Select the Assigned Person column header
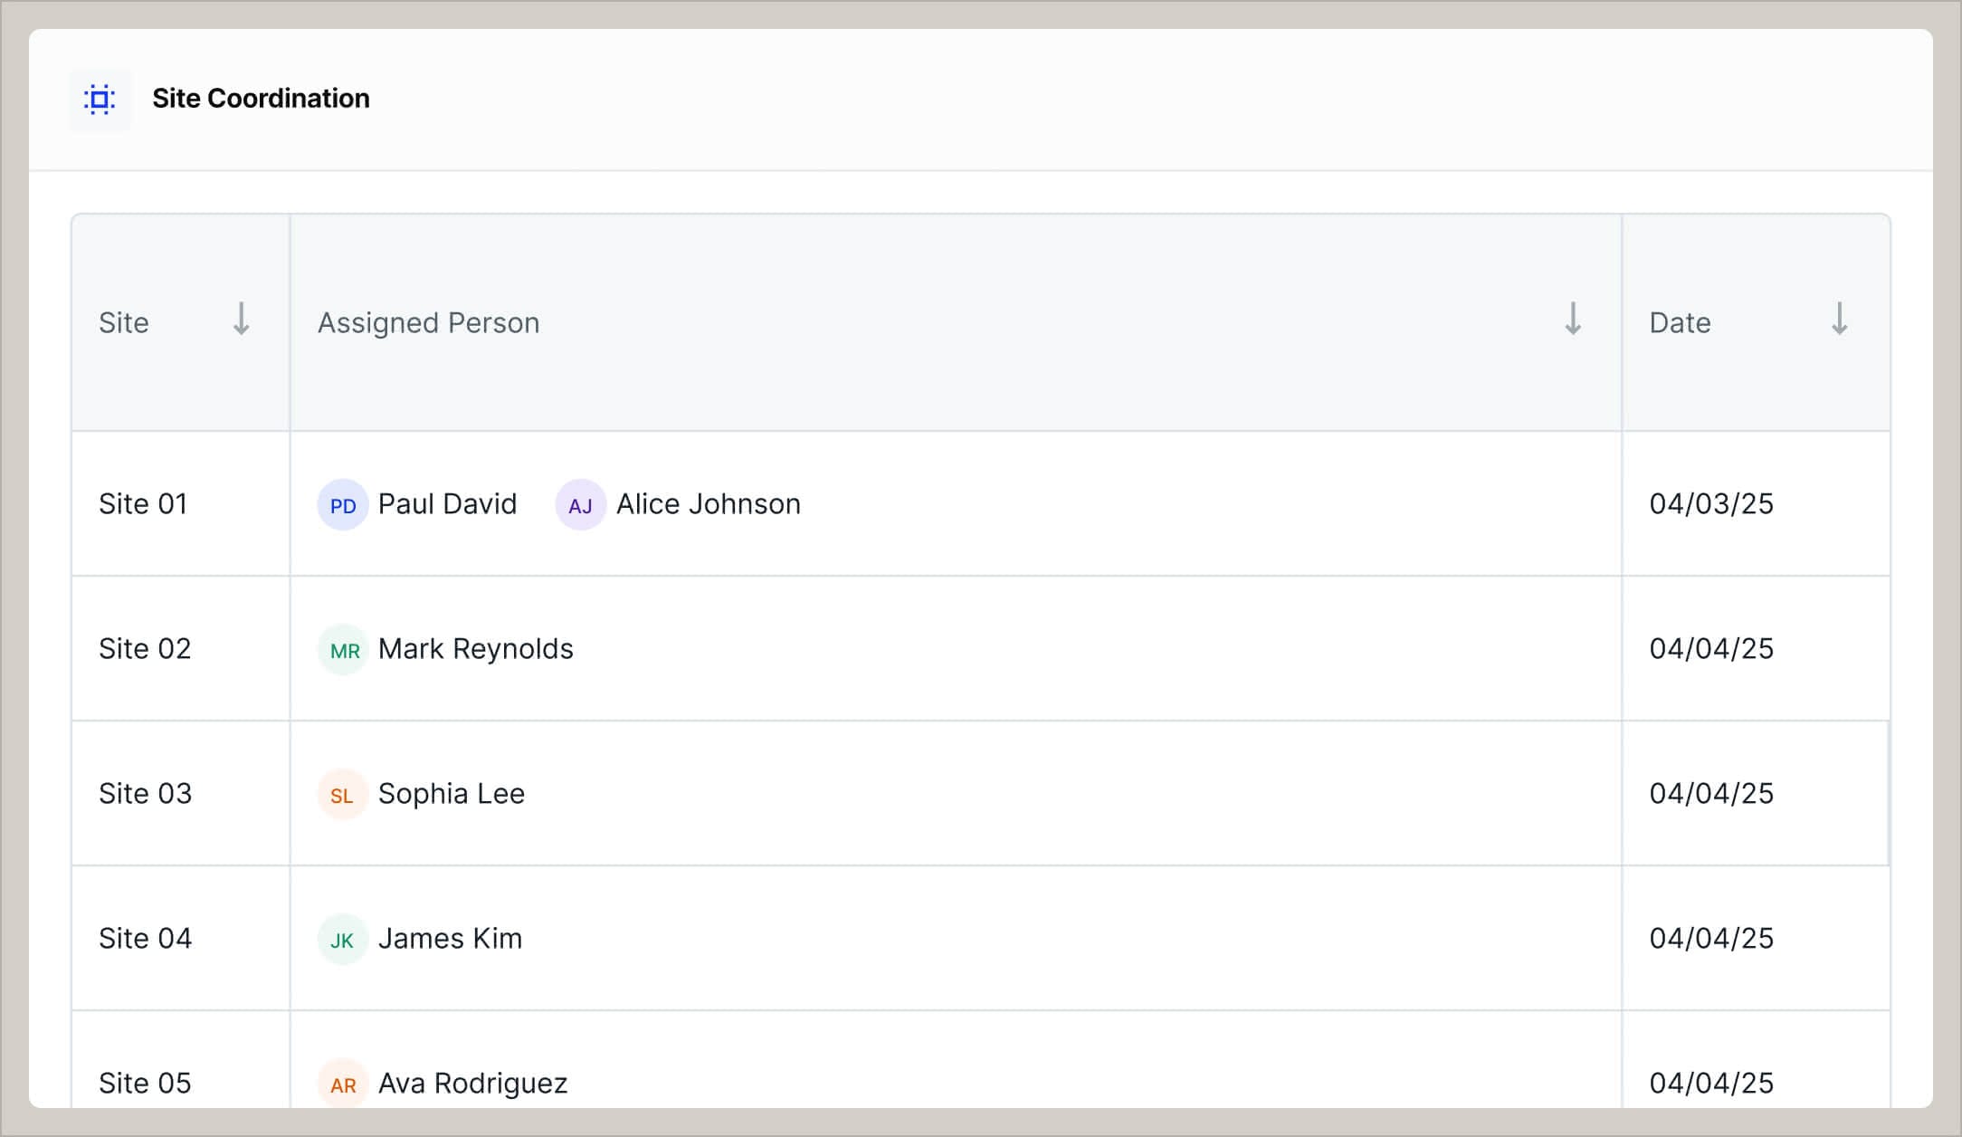Image resolution: width=1962 pixels, height=1137 pixels. [428, 322]
